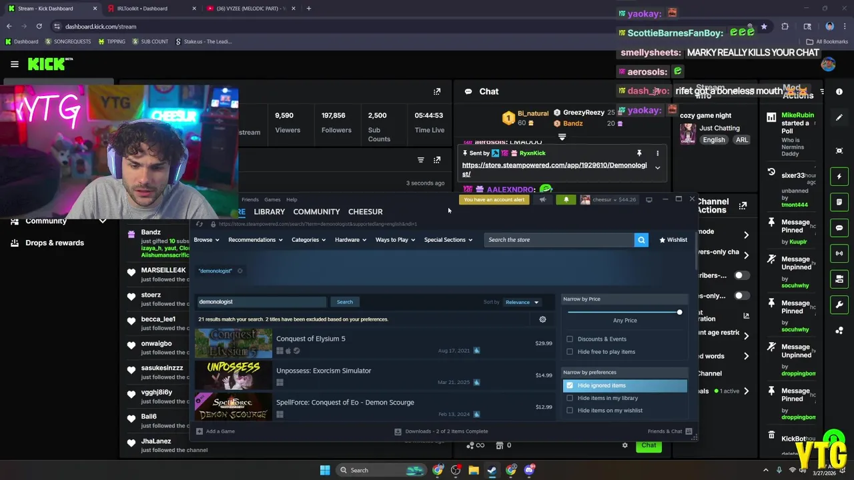Remove the "demonologist" search tag
Viewport: 854px width, 480px height.
pos(240,271)
